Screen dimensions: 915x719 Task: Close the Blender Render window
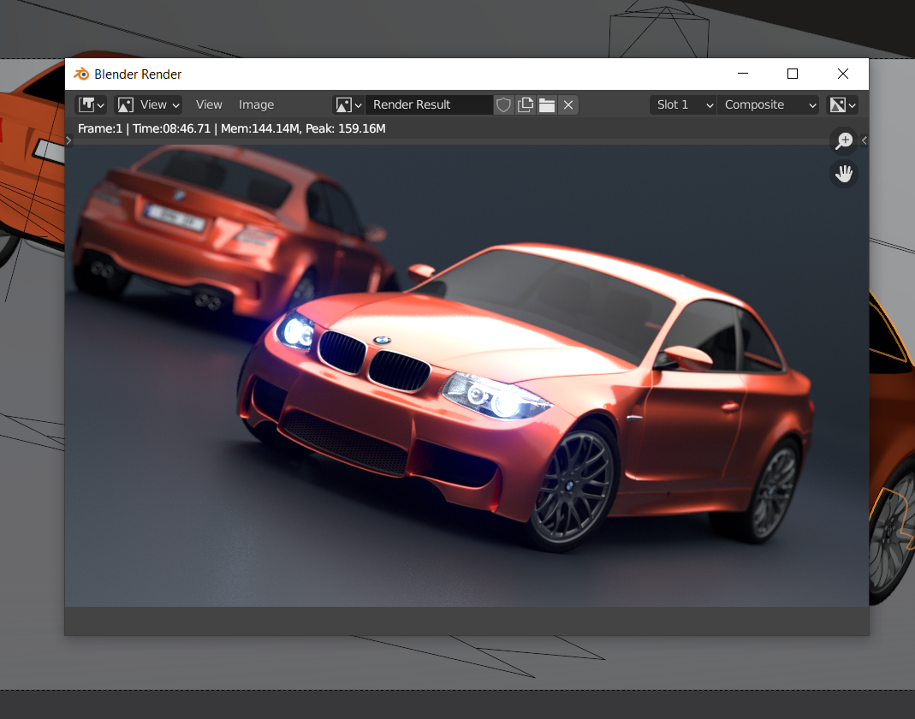pyautogui.click(x=843, y=74)
